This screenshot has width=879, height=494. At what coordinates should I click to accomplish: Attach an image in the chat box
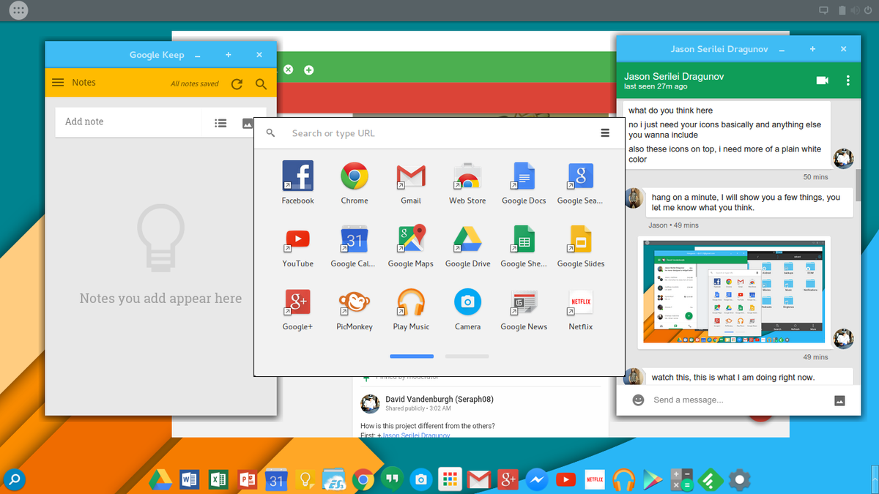click(839, 400)
